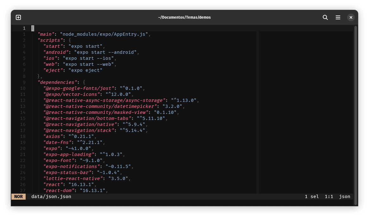Click the "@react-navigation/native" key

click(x=80, y=124)
